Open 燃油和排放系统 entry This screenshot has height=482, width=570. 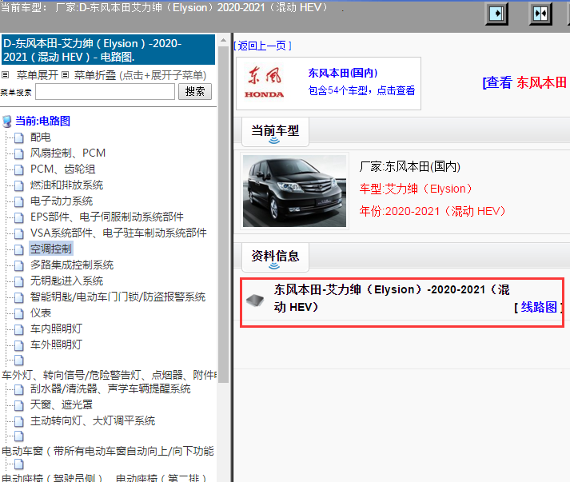[x=66, y=185]
